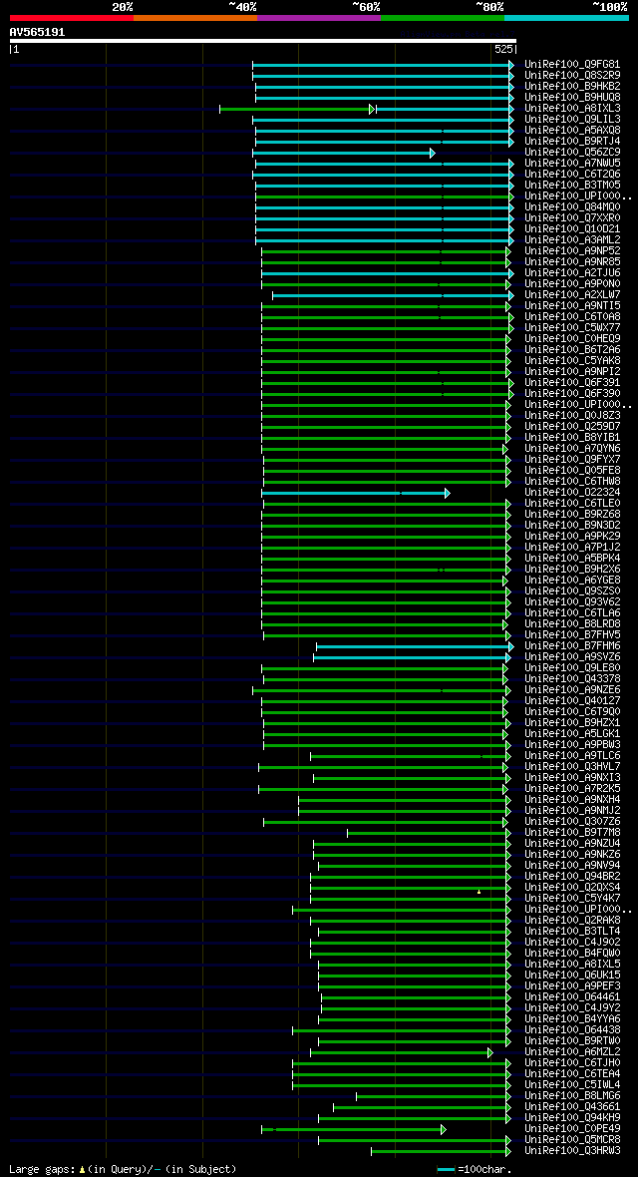Click the short cyan bar for Q56ZC9
Viewport: 638px width, 1177px height.
[344, 154]
